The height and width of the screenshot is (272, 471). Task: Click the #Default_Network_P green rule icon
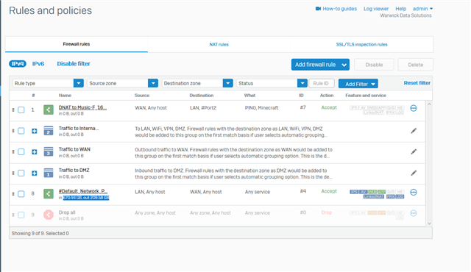pyautogui.click(x=49, y=194)
